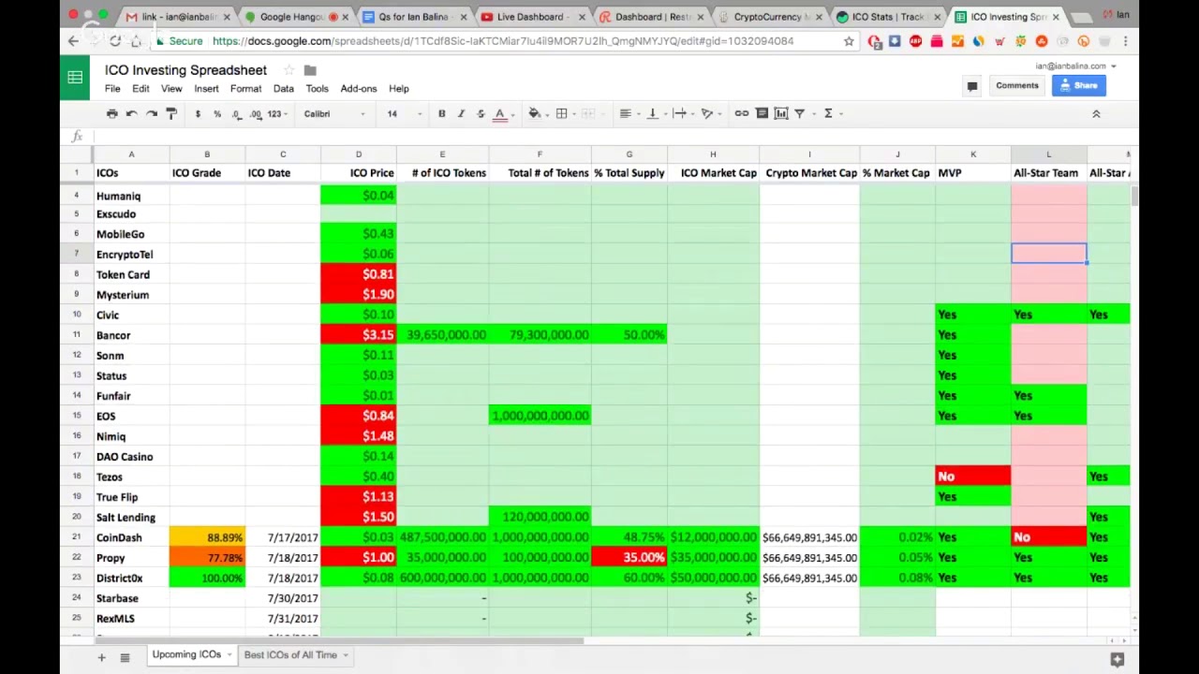Open the Add-ons menu
1199x674 pixels.
[359, 89]
